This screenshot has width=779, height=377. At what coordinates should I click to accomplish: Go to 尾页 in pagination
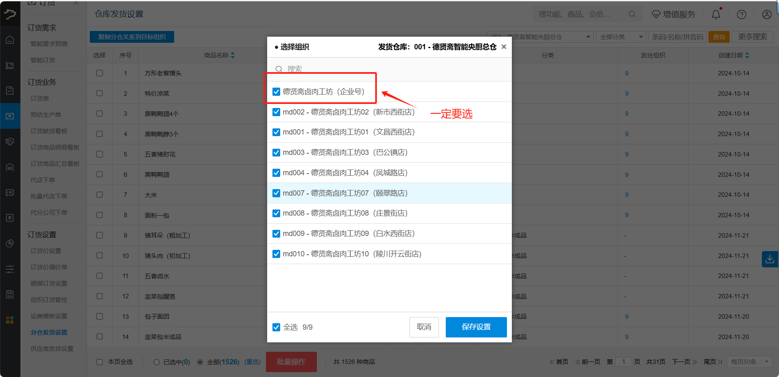(713, 362)
